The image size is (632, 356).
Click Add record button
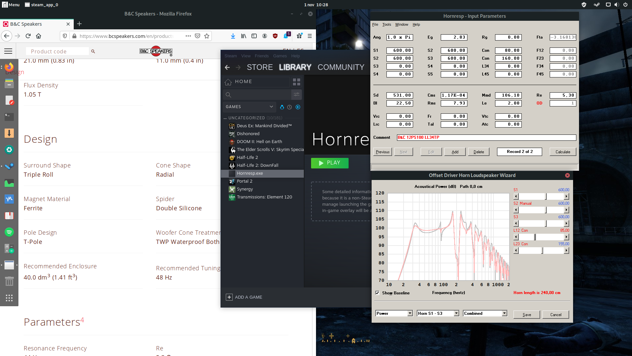455,152
